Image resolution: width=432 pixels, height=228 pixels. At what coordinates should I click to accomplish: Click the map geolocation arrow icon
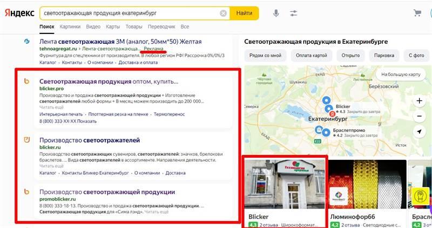pos(419,131)
